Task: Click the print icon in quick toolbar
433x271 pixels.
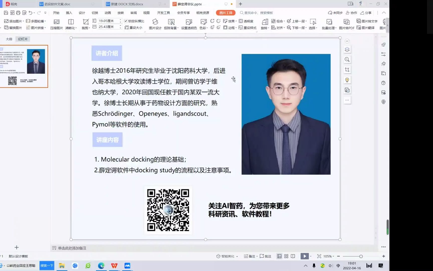Action: click(x=18, y=13)
